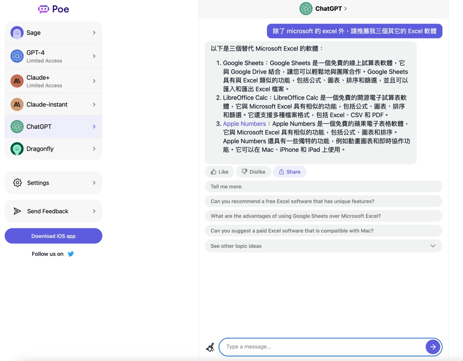Like the ChatGPT response
Viewport: 463px width, 361px height.
pos(220,172)
